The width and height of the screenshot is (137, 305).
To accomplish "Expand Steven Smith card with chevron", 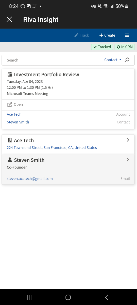I will click(x=128, y=160).
